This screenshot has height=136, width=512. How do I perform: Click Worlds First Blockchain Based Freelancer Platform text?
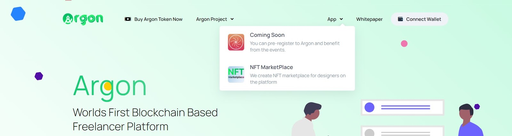point(145,119)
